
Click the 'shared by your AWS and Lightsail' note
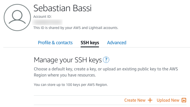coord(76,28)
